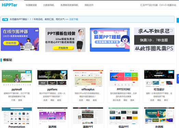Click the pptfans title link
The height and width of the screenshot is (128, 179).
click(52, 89)
